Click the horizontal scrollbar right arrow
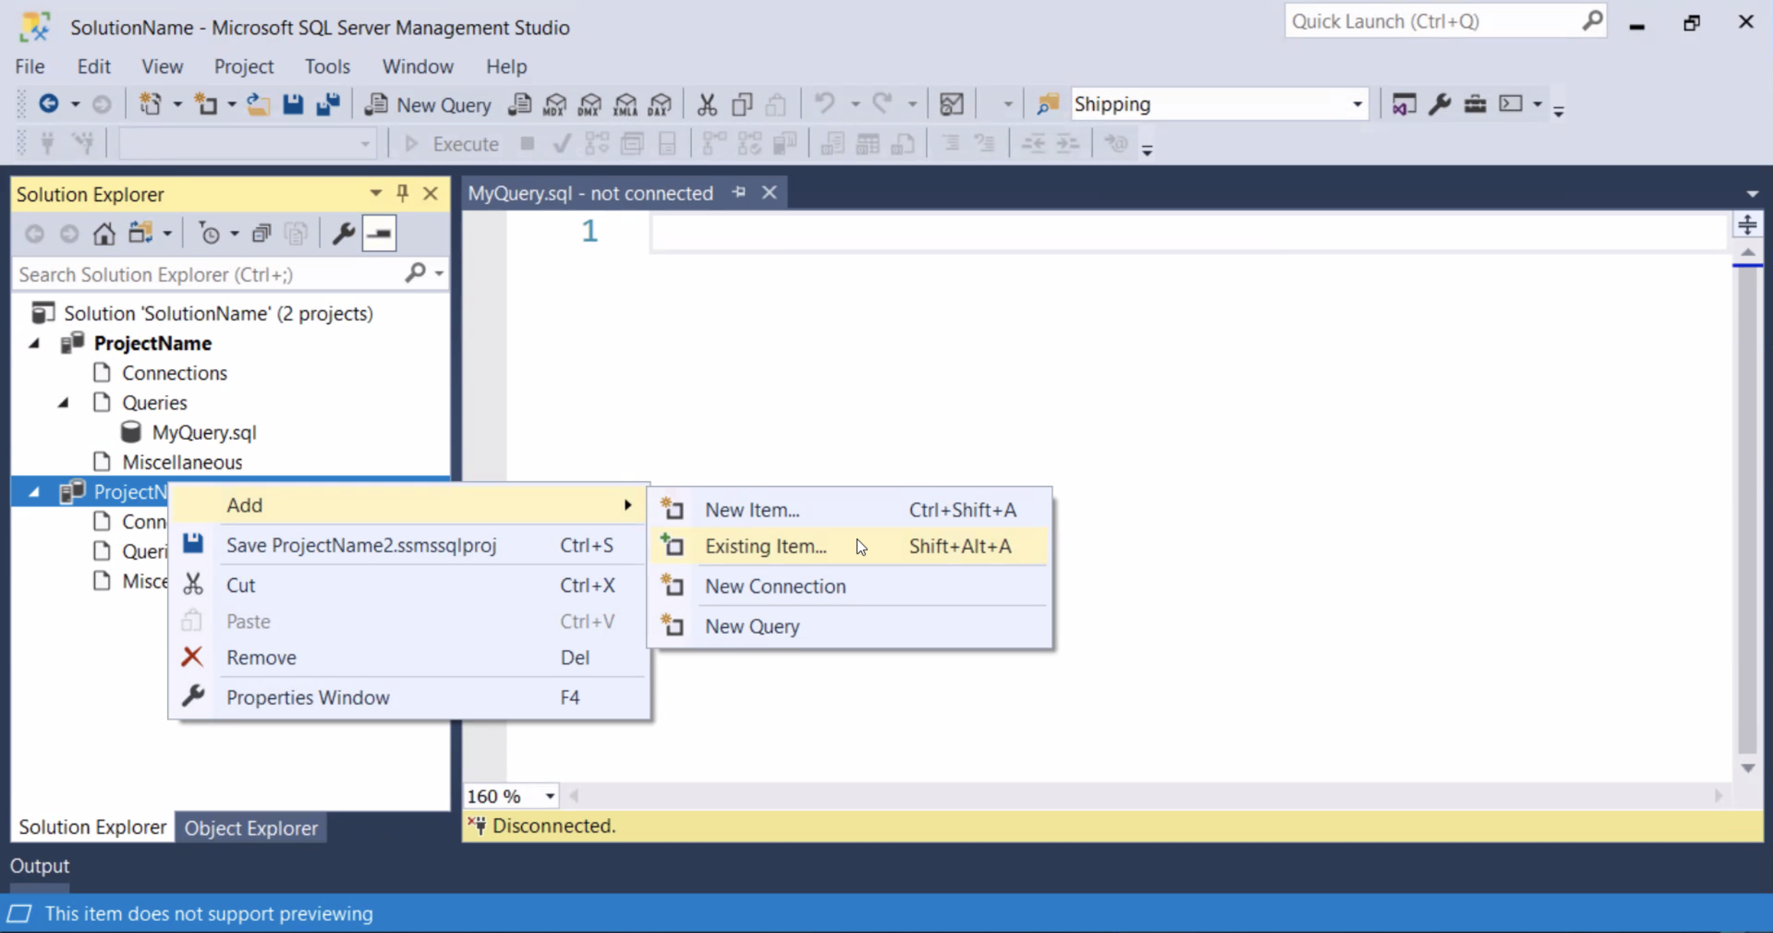 [1718, 796]
